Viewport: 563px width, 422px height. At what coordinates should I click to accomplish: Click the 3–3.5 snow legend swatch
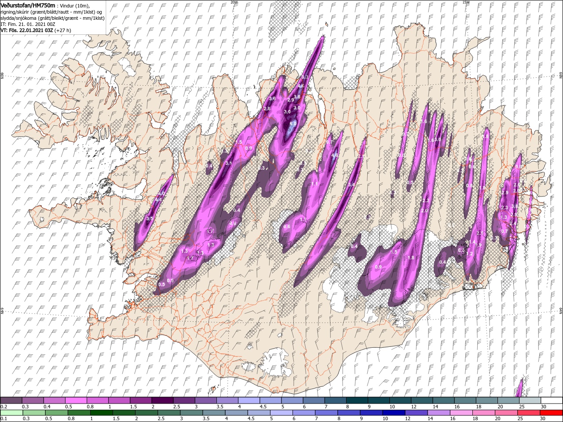pos(205,400)
